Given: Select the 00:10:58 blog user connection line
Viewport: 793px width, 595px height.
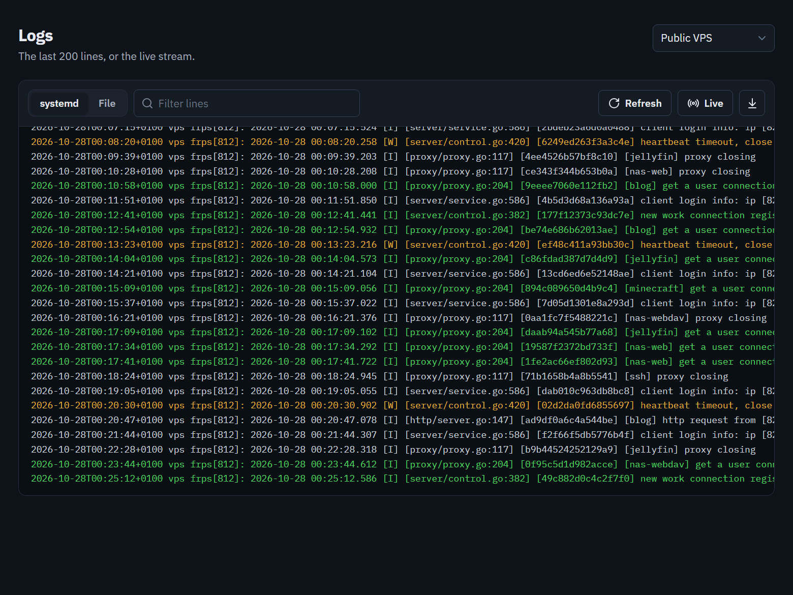Looking at the screenshot, I should tap(402, 186).
